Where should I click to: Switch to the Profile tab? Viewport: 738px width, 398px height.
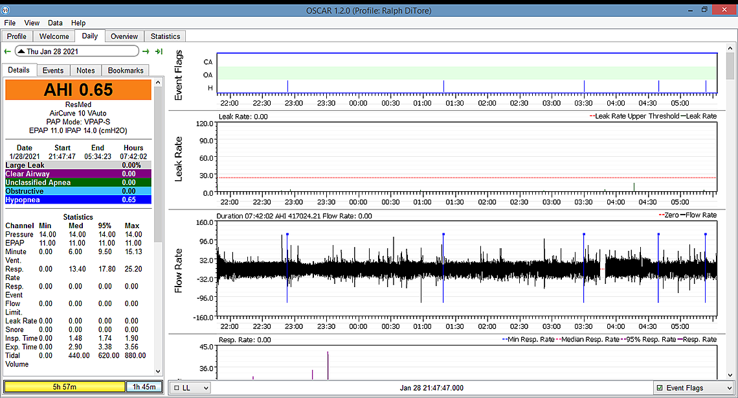(16, 36)
